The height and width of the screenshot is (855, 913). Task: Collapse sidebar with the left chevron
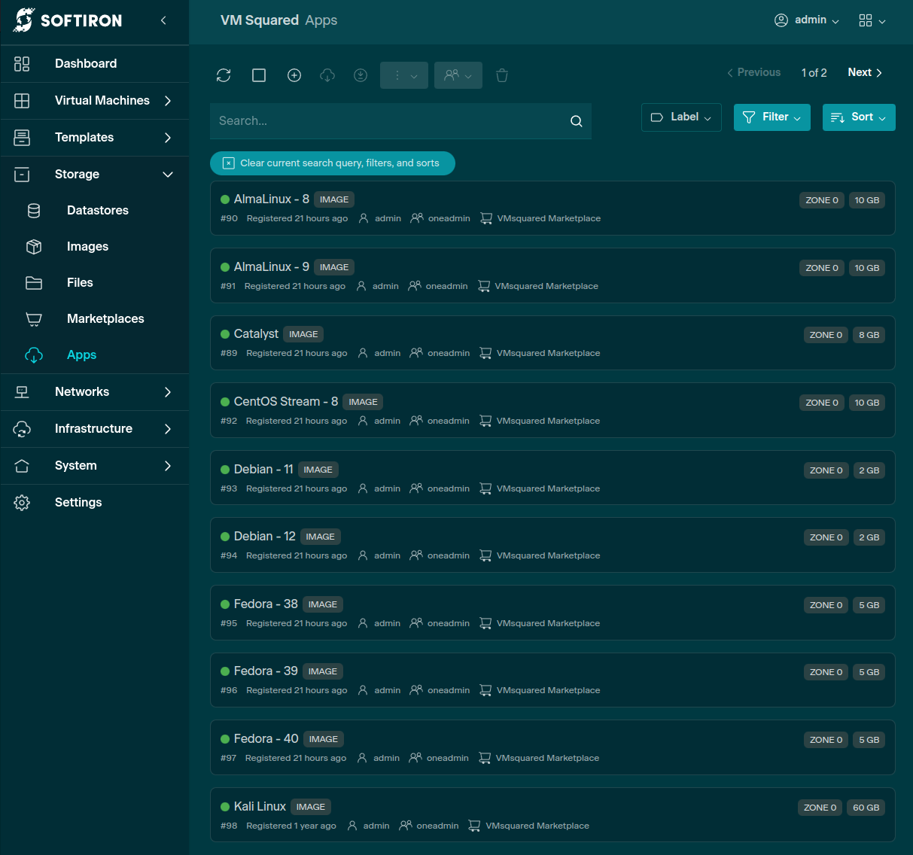click(x=163, y=20)
